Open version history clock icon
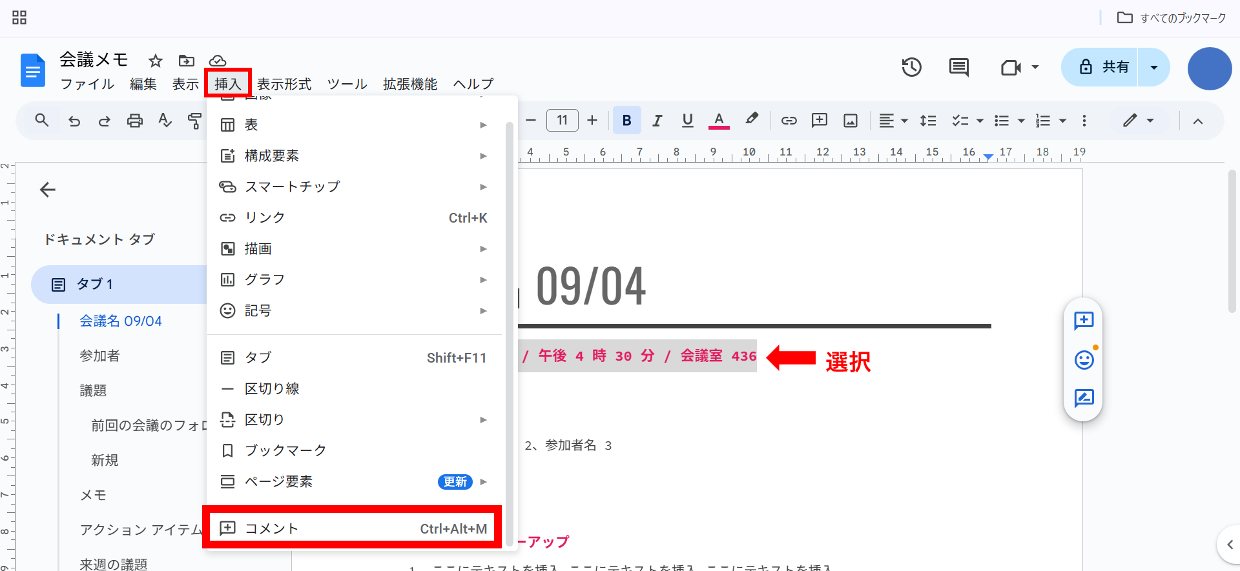The height and width of the screenshot is (571, 1240). coord(911,67)
